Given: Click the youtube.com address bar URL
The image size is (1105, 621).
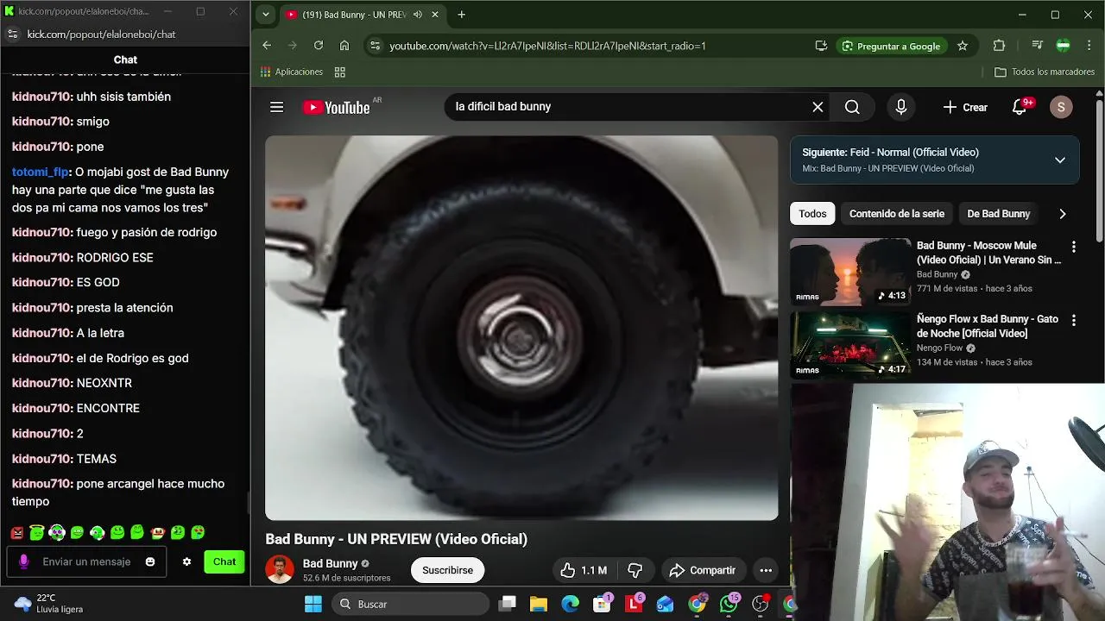Looking at the screenshot, I should click(547, 46).
